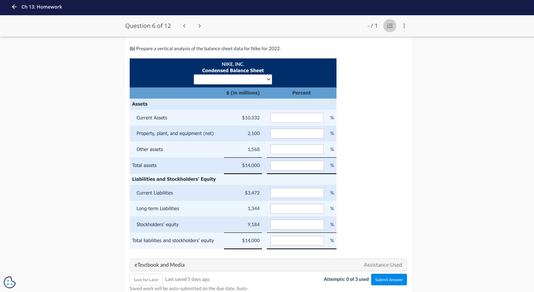Click the Question 6 of 12 label

coord(148,26)
